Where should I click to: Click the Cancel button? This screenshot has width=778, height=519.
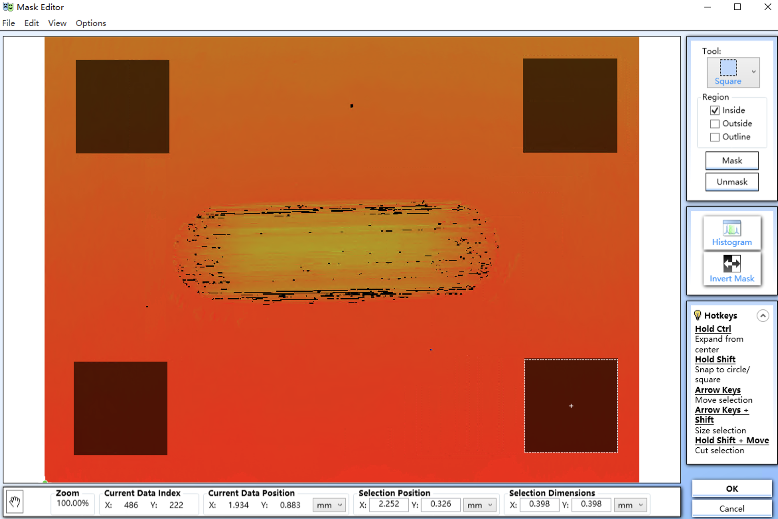pos(732,508)
